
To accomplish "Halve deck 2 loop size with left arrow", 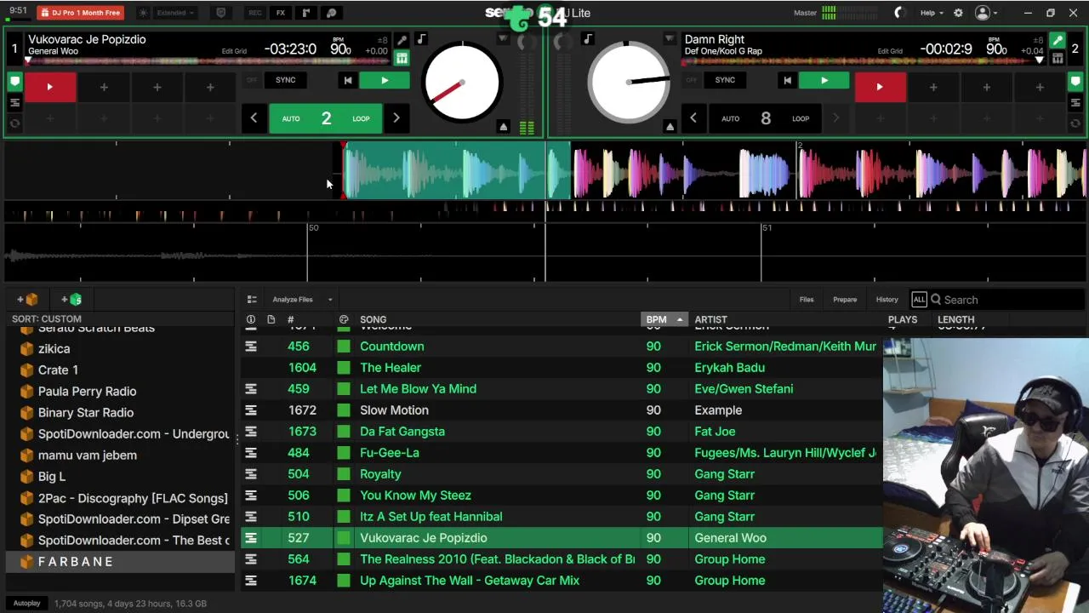I will pyautogui.click(x=693, y=118).
